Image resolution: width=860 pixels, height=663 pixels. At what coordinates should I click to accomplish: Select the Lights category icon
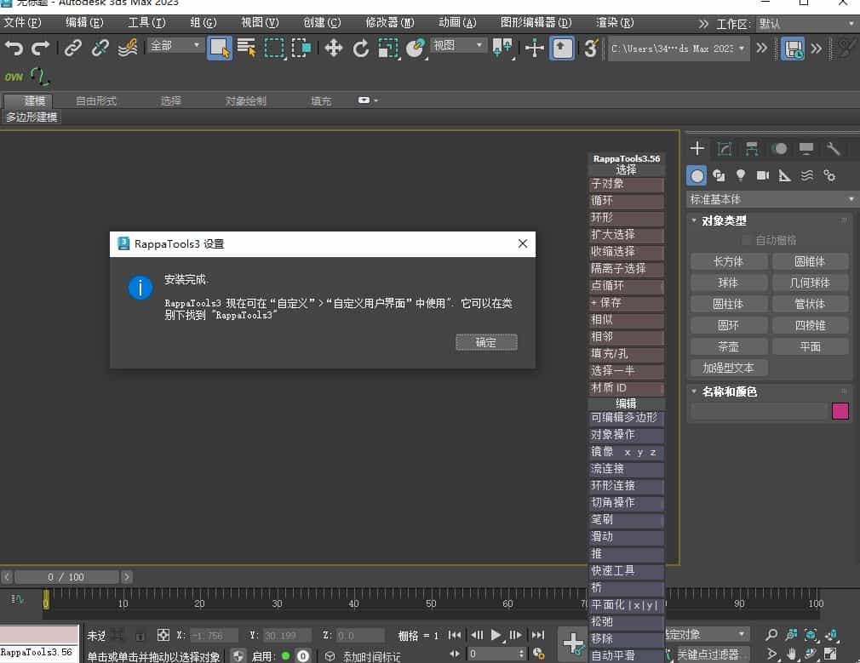pyautogui.click(x=741, y=175)
